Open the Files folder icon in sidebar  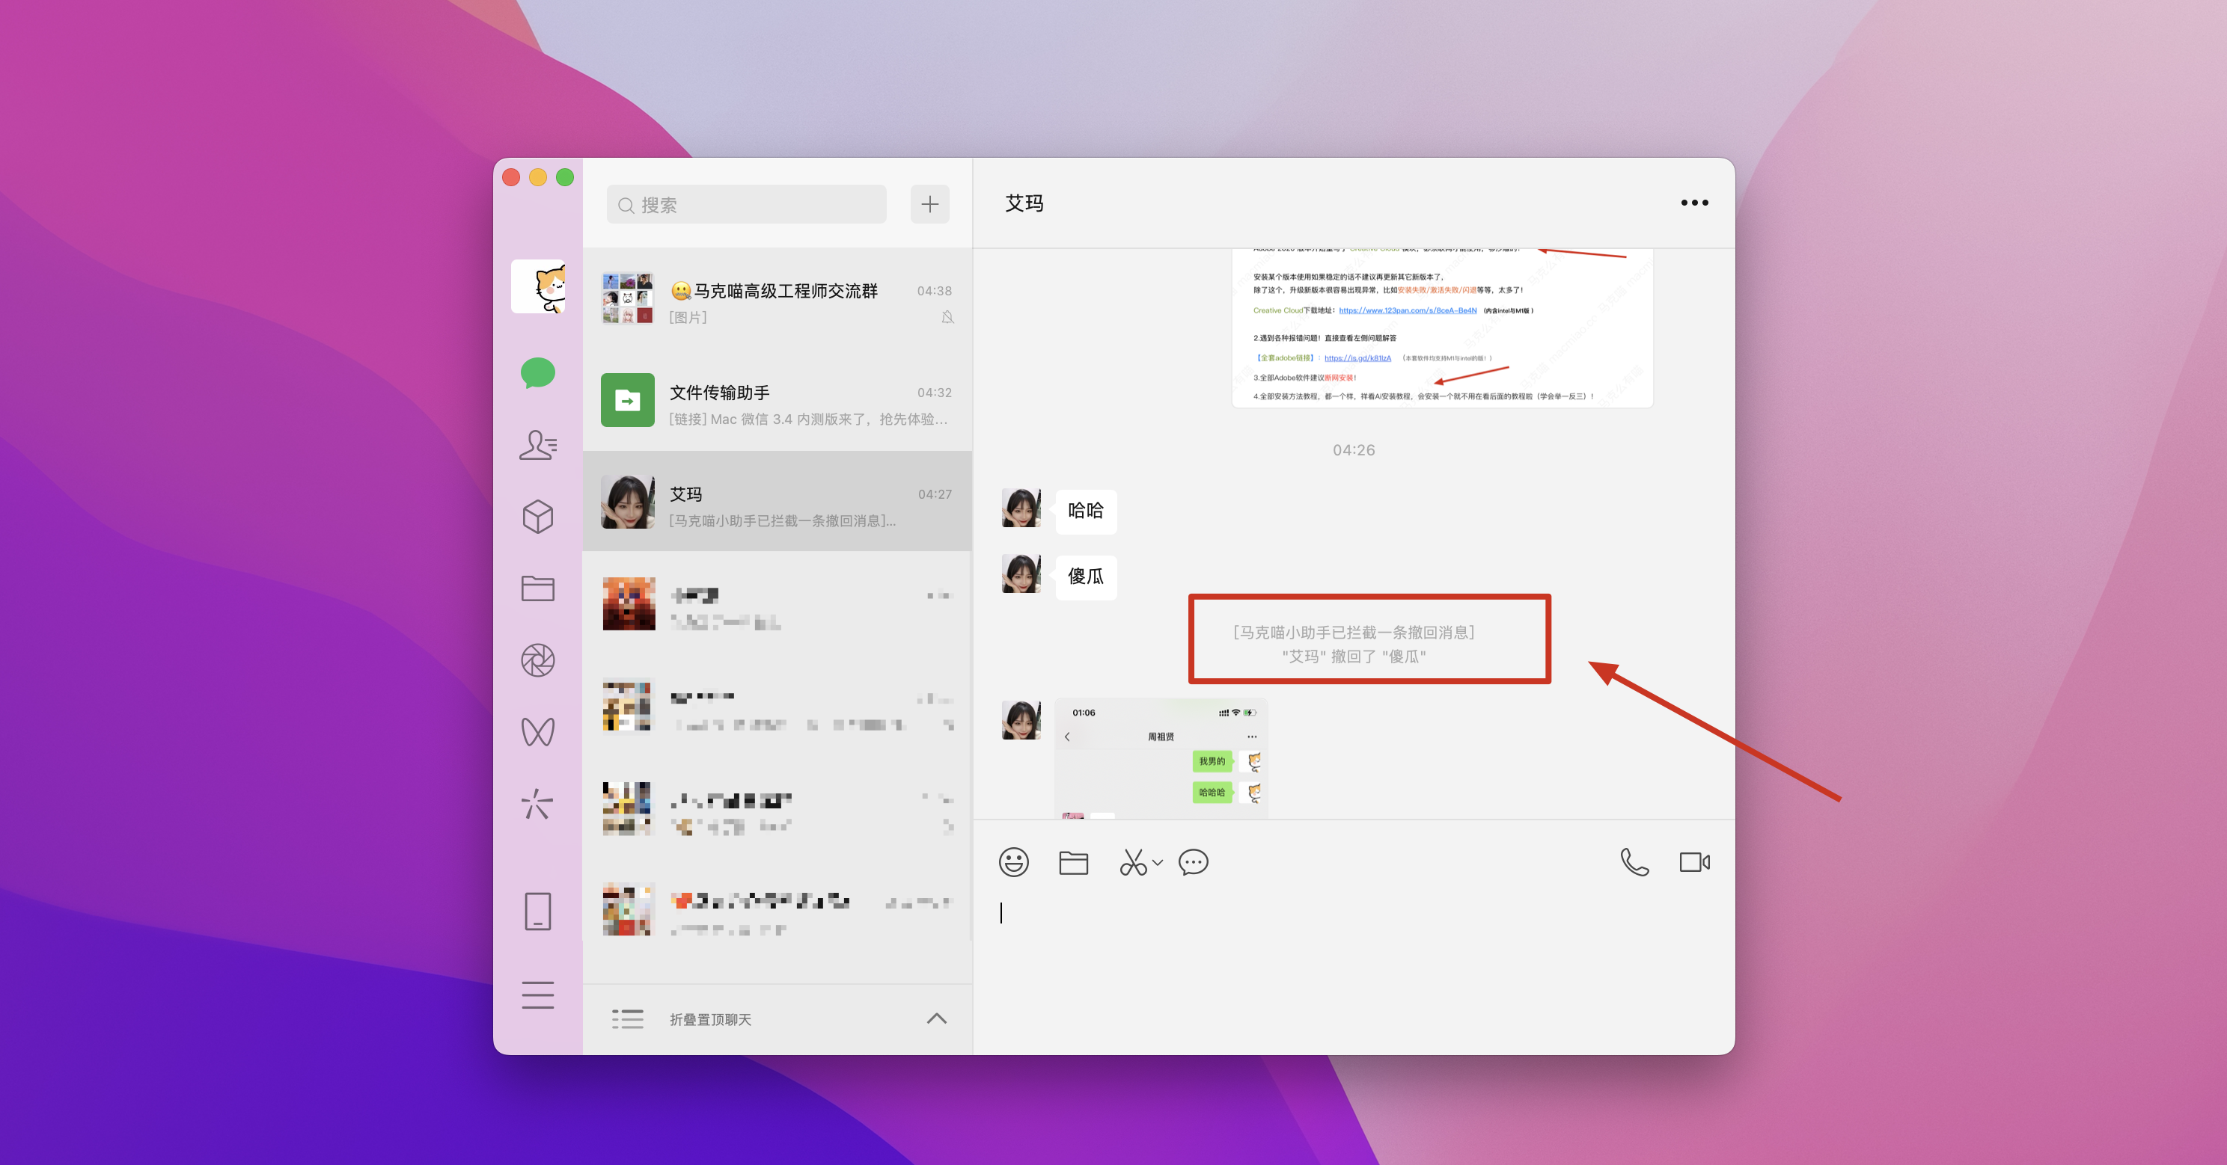pyautogui.click(x=538, y=589)
